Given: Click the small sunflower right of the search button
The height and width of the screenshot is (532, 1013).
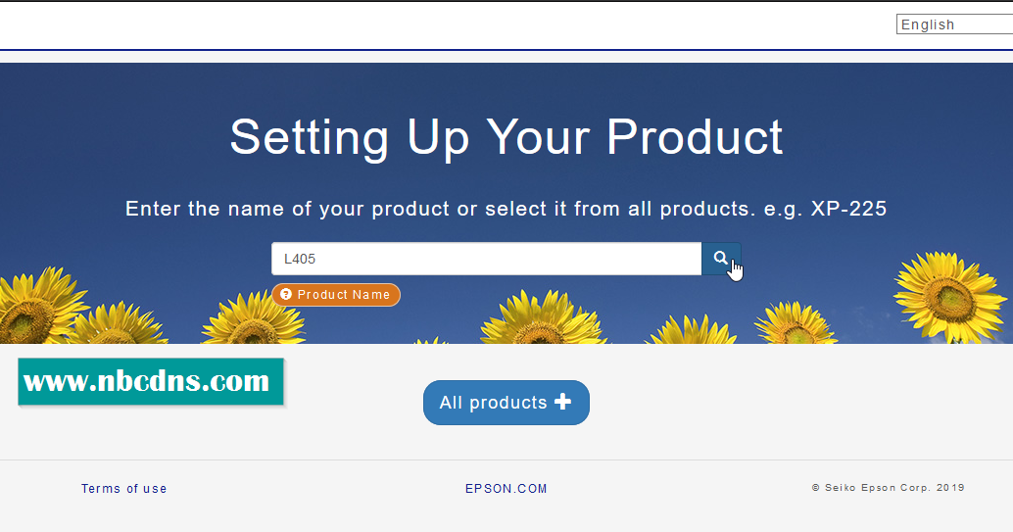Looking at the screenshot, I should [x=795, y=322].
